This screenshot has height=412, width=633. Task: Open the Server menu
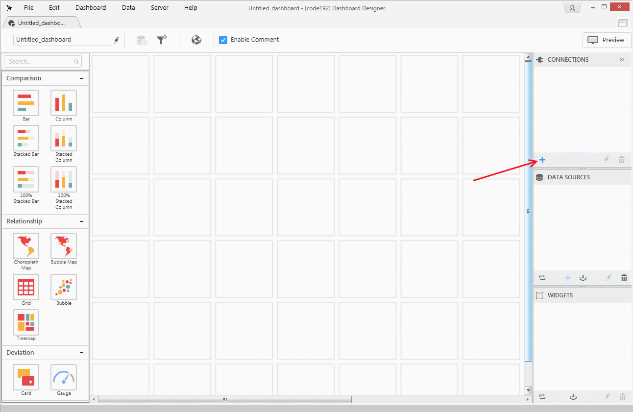[x=160, y=7]
